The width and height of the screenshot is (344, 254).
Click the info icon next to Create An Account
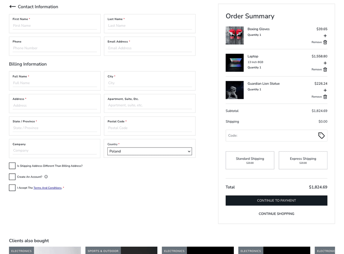[47, 177]
